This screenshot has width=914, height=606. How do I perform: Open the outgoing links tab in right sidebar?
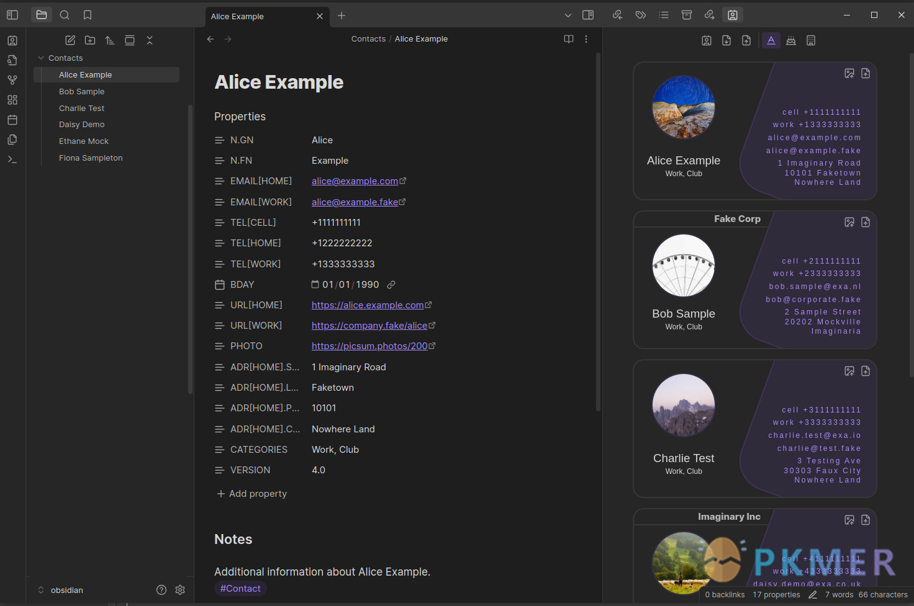tap(709, 15)
